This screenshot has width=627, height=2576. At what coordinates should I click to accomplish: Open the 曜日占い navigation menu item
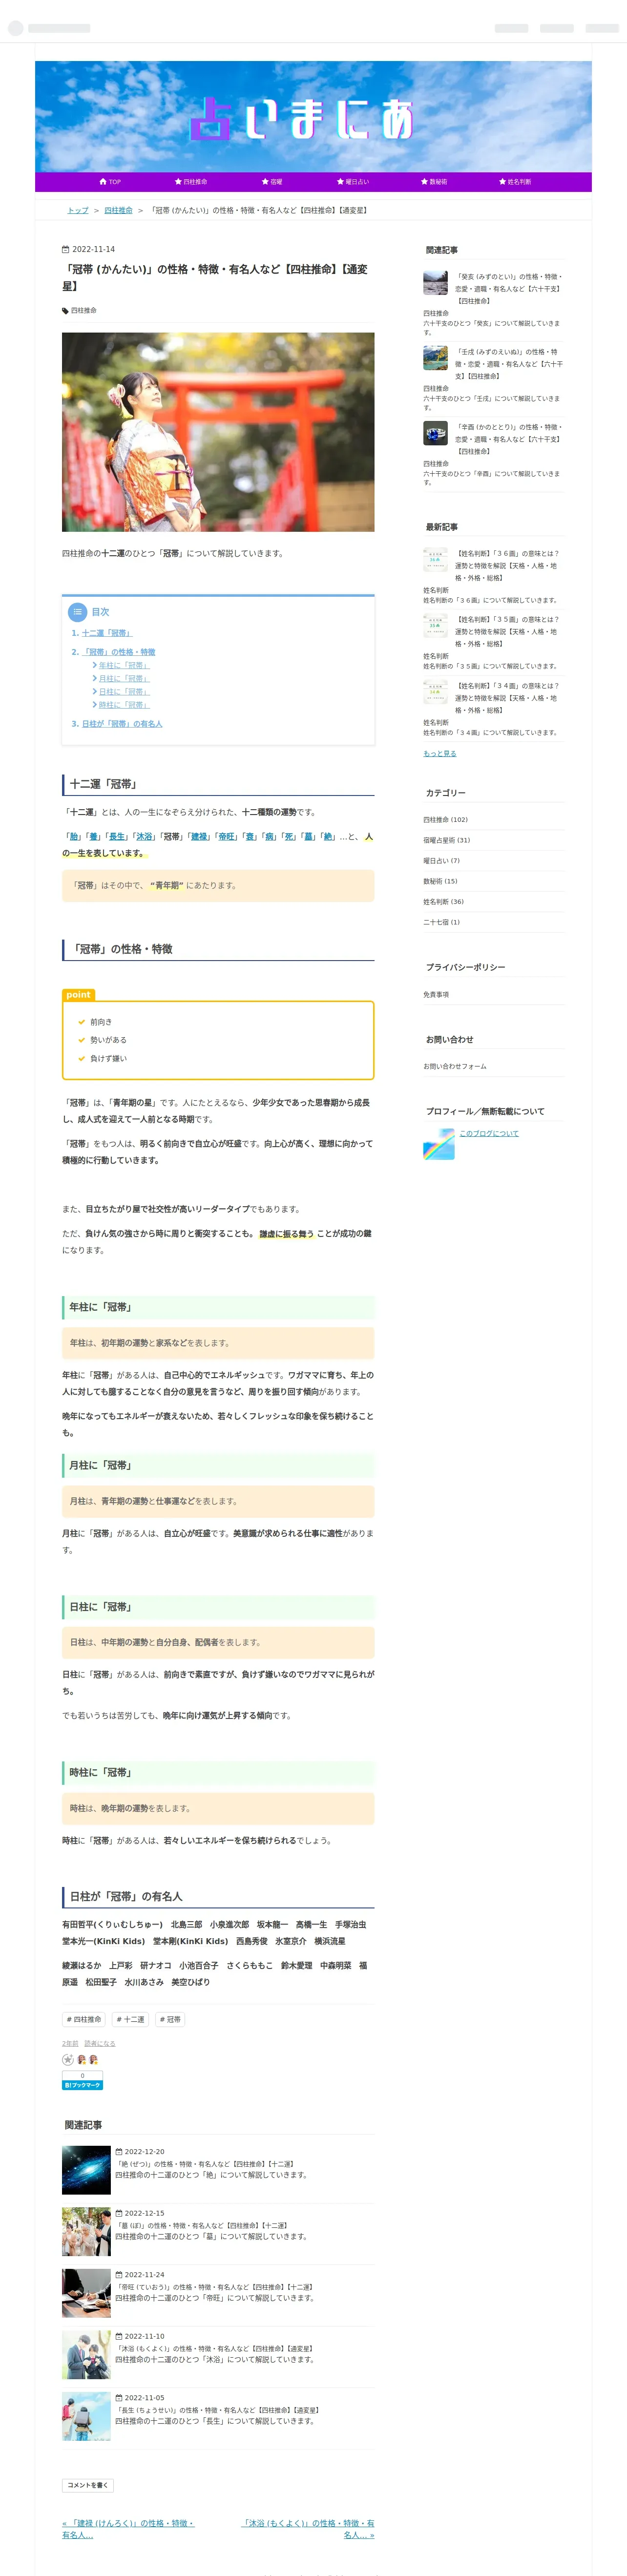353,182
